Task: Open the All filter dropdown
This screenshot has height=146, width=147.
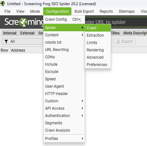Action: coord(23,41)
